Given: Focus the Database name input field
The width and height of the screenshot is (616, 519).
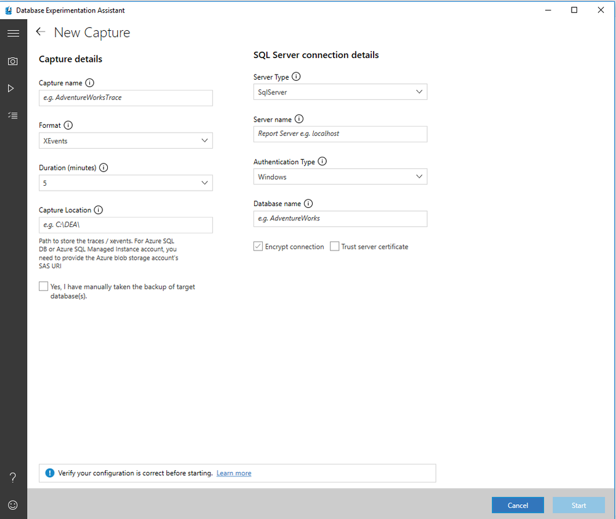Looking at the screenshot, I should coord(340,219).
